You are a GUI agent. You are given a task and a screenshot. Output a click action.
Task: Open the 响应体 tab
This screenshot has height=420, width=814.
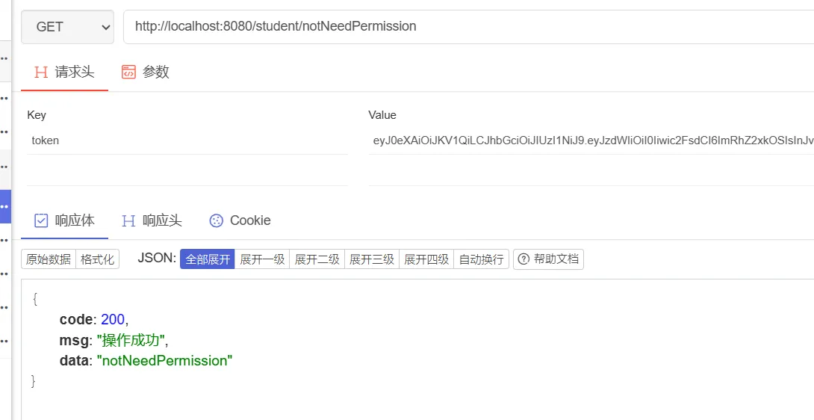click(x=65, y=220)
